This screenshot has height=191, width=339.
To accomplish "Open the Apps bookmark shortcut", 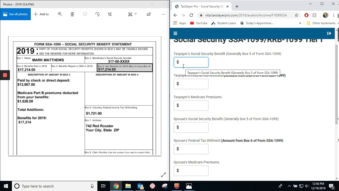I will [x=180, y=23].
